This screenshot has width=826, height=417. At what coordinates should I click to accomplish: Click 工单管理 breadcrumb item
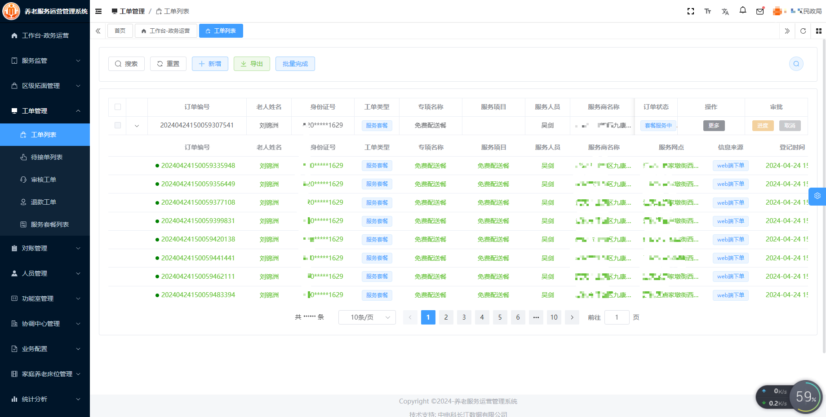[x=129, y=11]
